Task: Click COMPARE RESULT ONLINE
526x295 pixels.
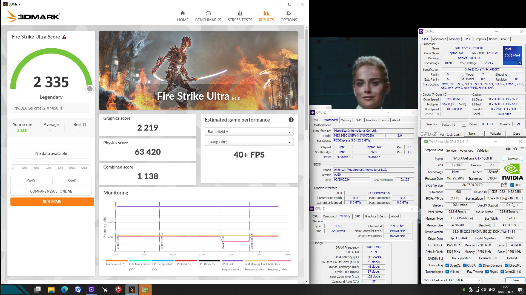Action: tap(51, 191)
